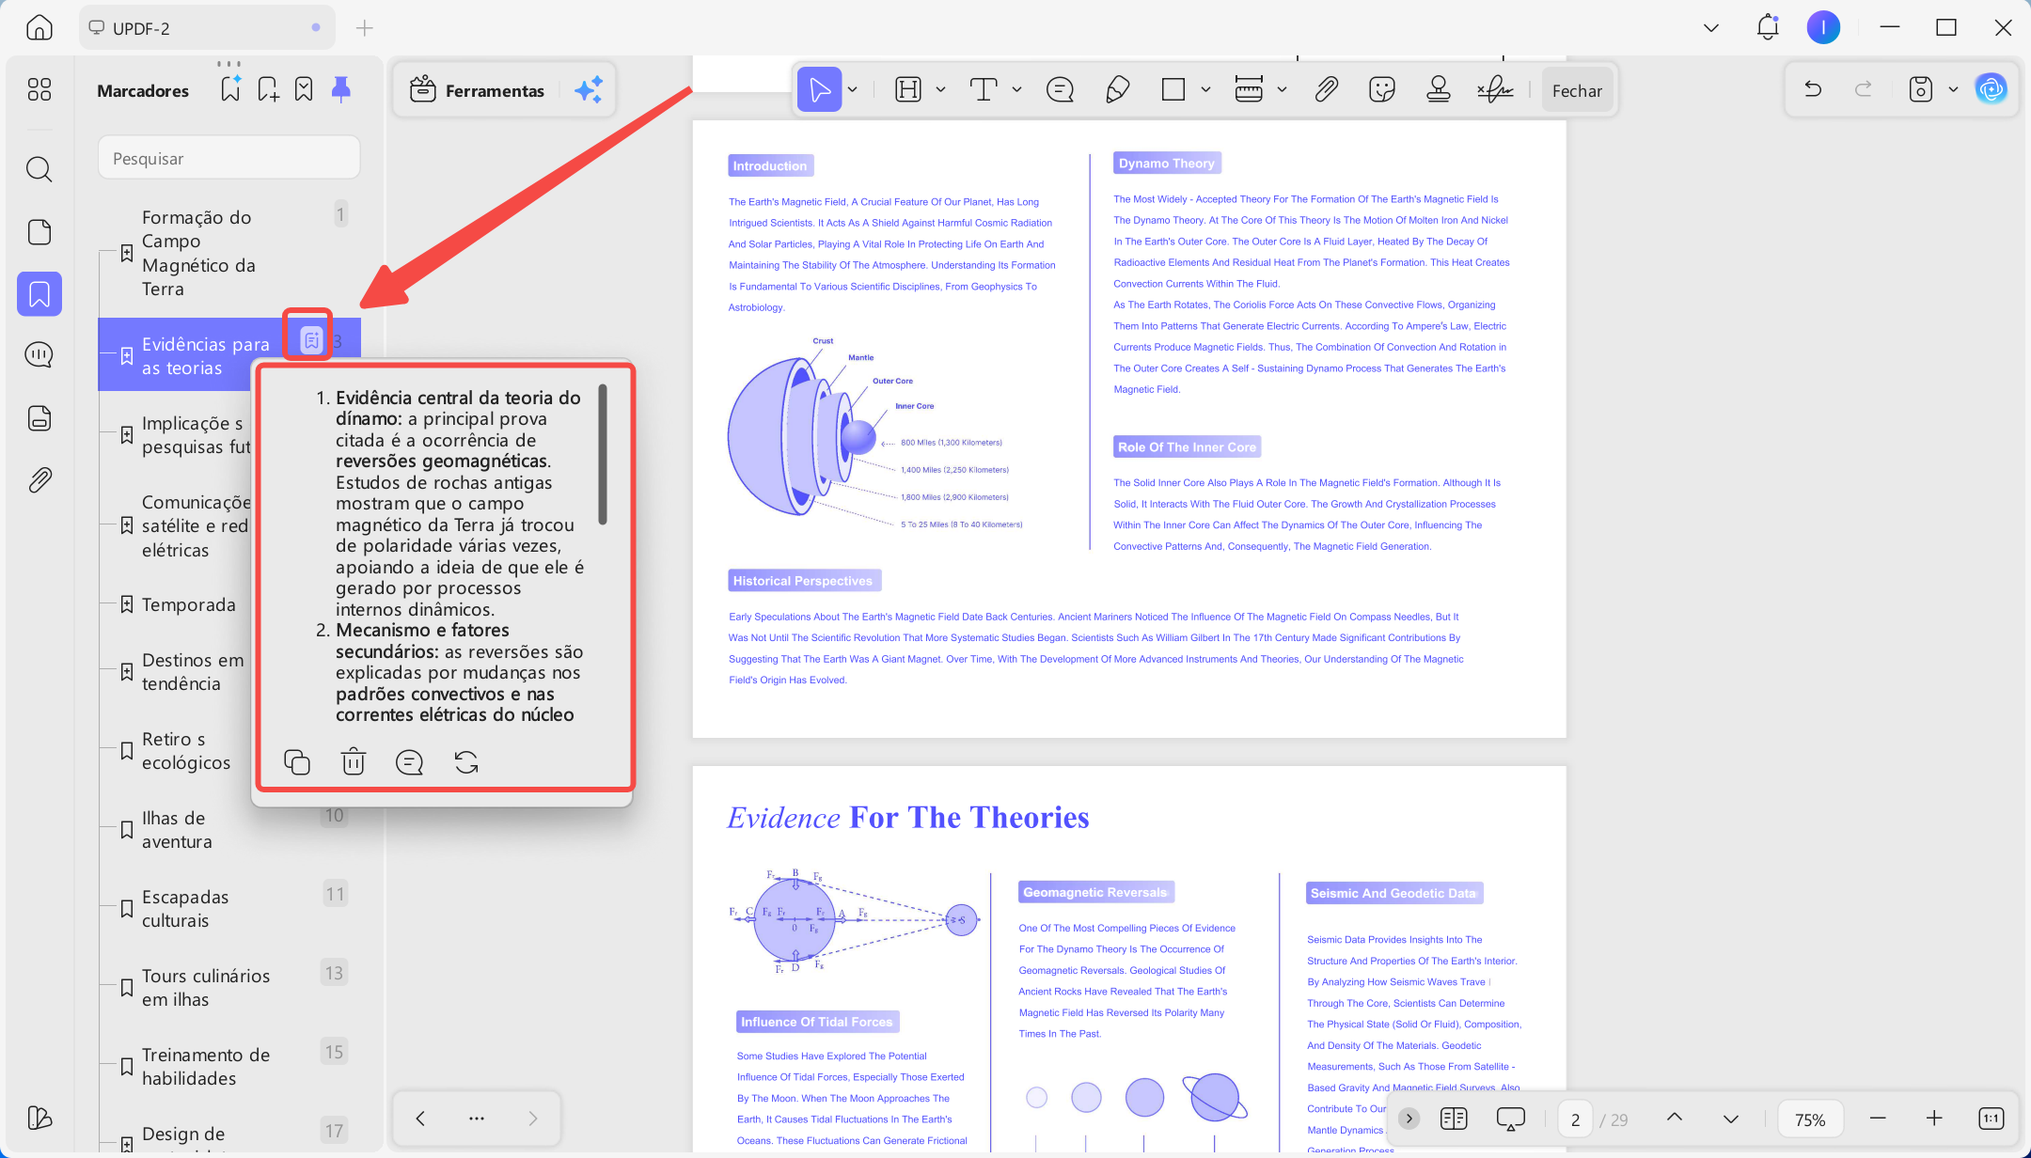Screen dimensions: 2031x1158
Task: Expand the rectangle shape dropdown arrow
Action: [x=1205, y=90]
